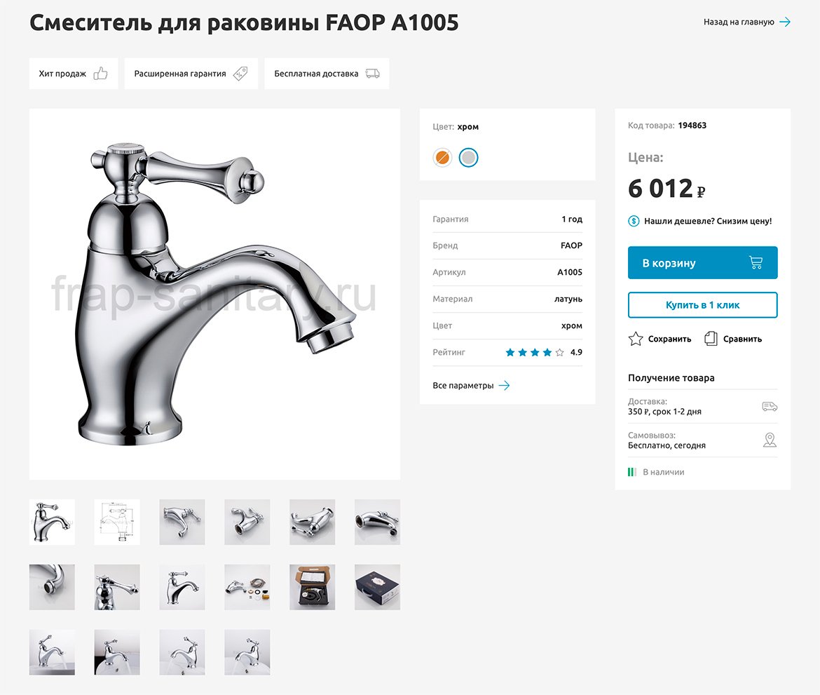Image resolution: width=820 pixels, height=695 pixels.
Task: Click the fifth rating star
Action: click(x=560, y=353)
